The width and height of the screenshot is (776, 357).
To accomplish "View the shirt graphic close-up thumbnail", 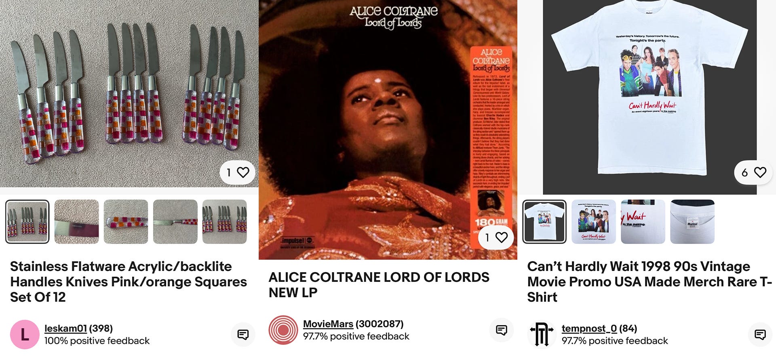I will [x=594, y=222].
